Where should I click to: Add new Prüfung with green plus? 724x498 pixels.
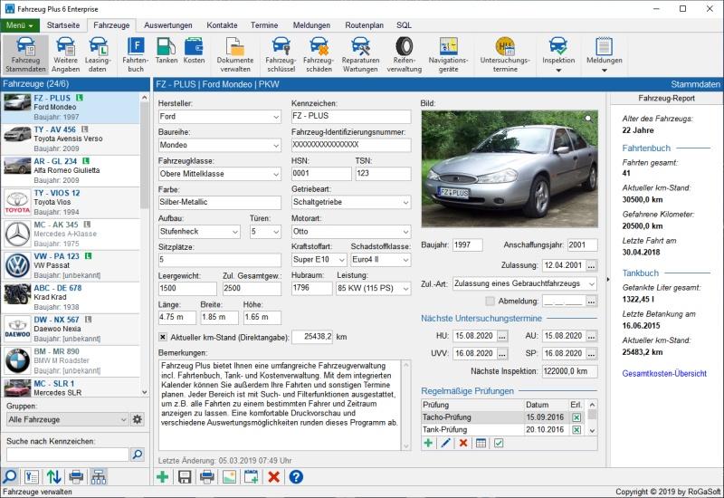[x=429, y=443]
